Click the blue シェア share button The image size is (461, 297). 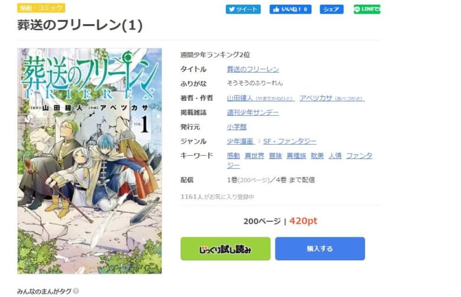tap(332, 9)
